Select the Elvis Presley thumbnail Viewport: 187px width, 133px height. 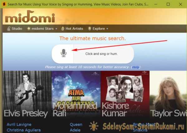click(x=27, y=94)
